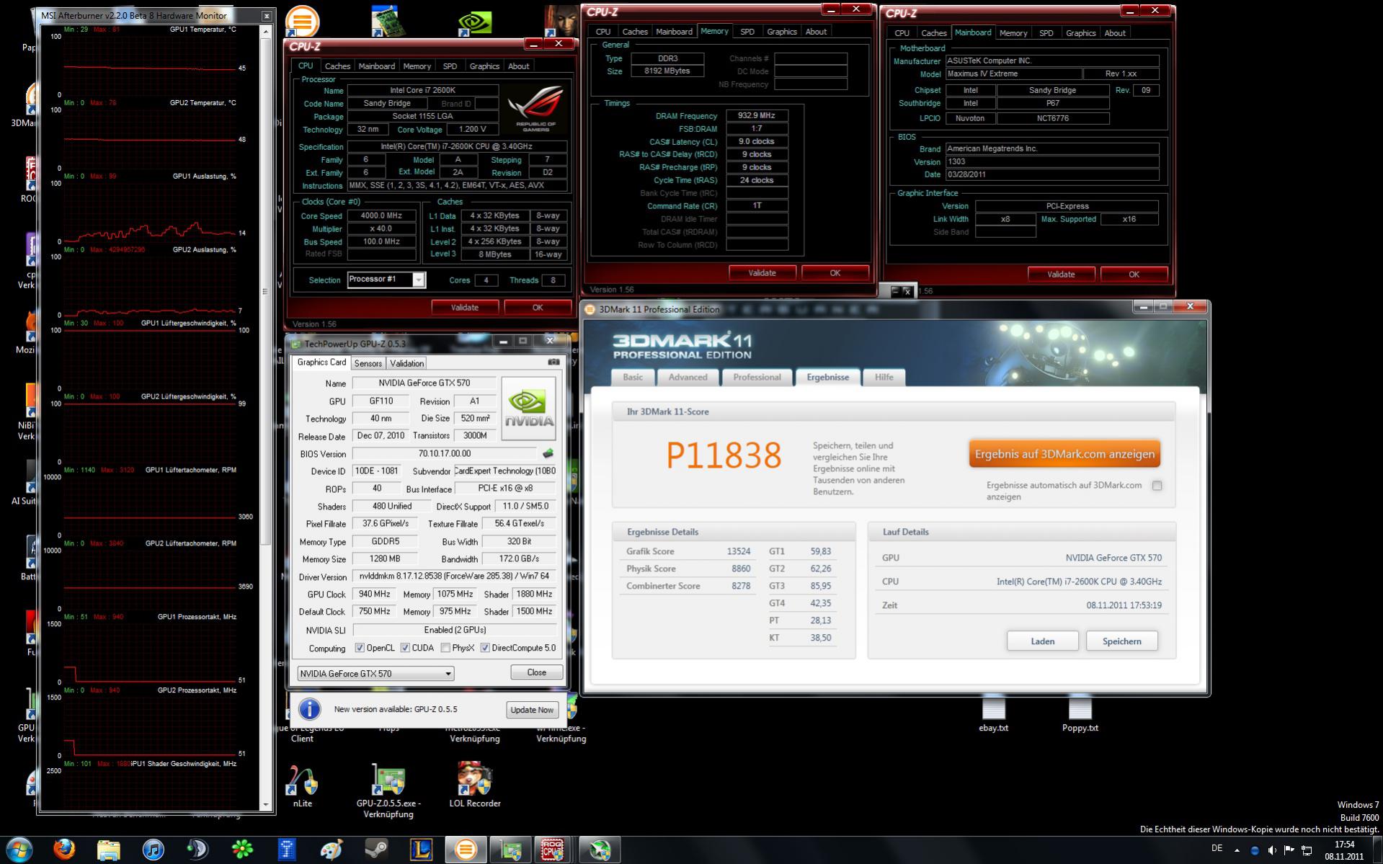Toggle DirectCompute 5.0 checkbox

pos(485,648)
